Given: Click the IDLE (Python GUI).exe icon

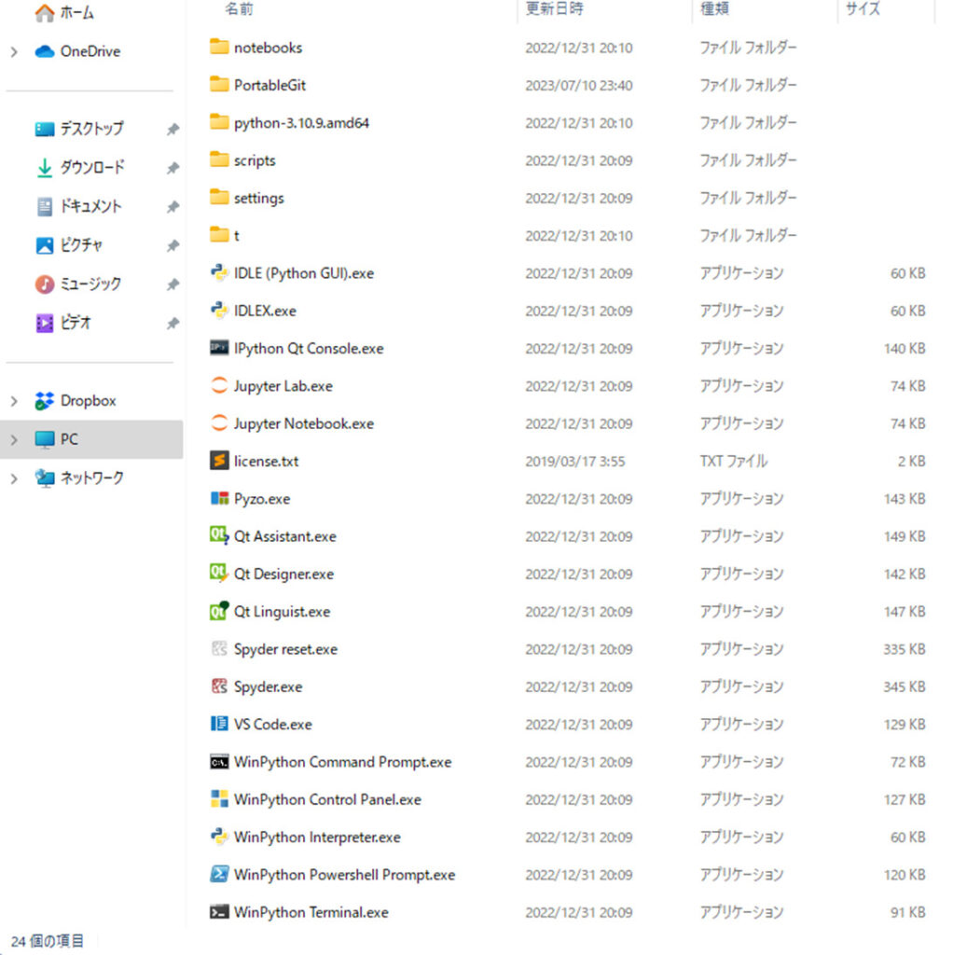Looking at the screenshot, I should [219, 273].
